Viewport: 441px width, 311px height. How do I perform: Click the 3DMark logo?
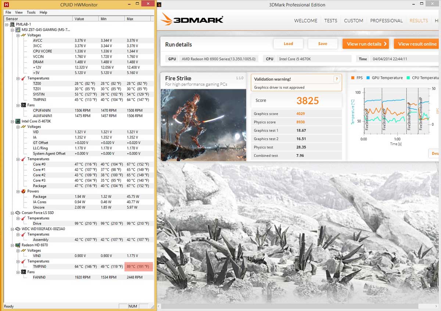[192, 20]
